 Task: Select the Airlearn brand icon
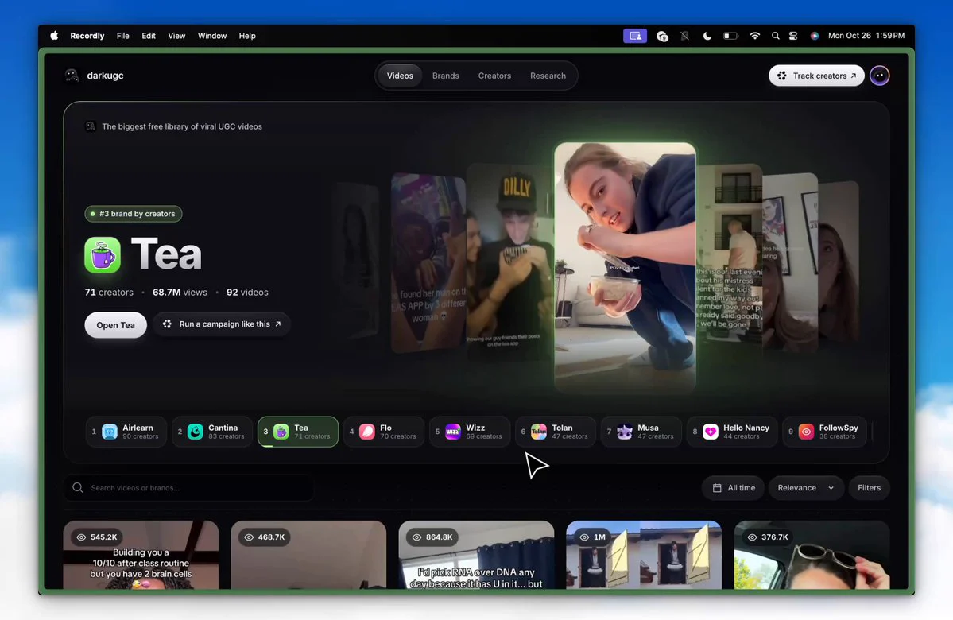(x=110, y=432)
